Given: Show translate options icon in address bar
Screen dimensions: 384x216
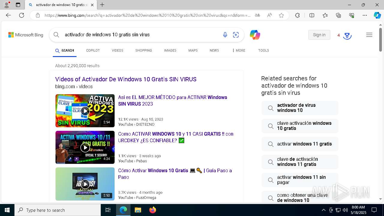Looking at the screenshot, I should tap(257, 15).
